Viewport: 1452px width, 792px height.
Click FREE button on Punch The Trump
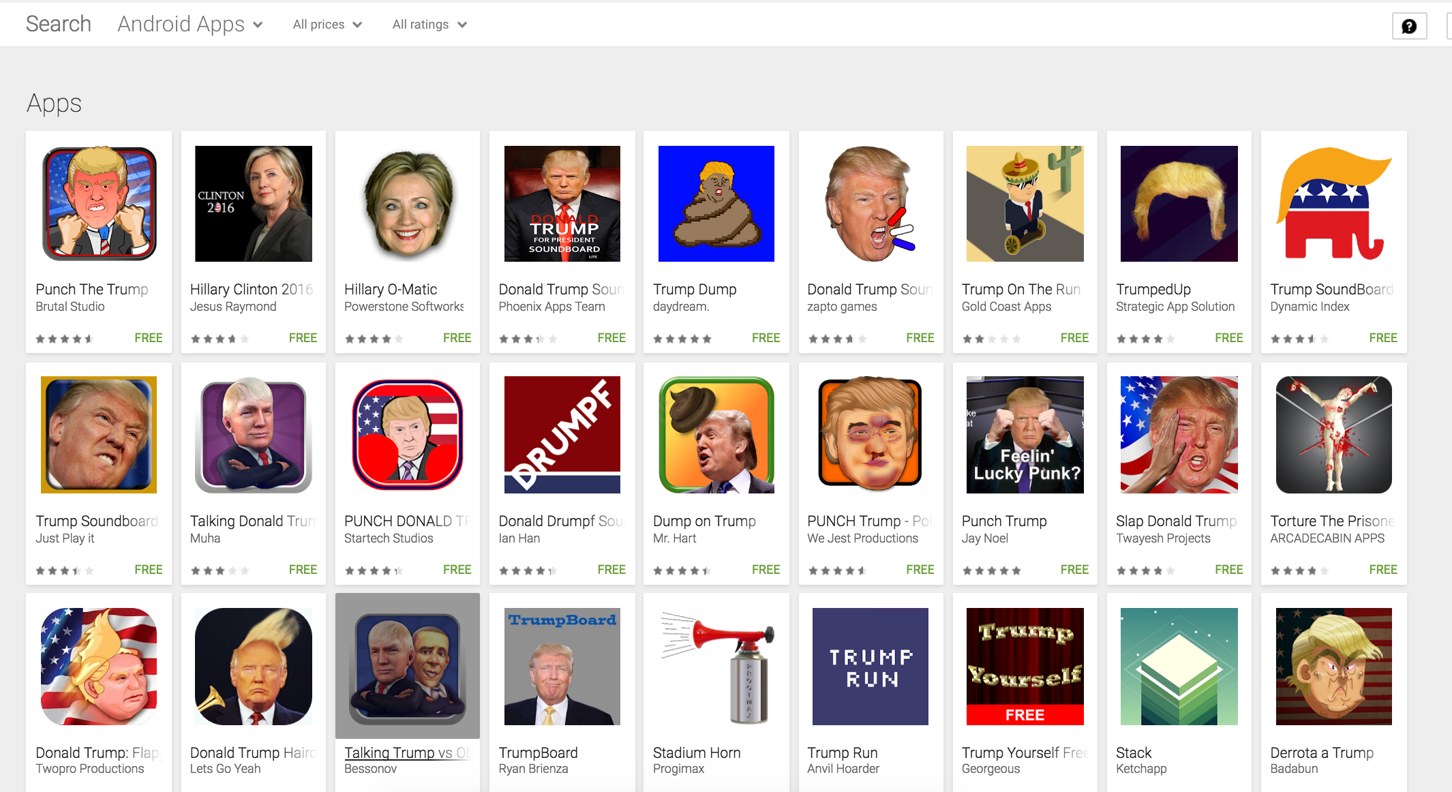click(x=149, y=338)
